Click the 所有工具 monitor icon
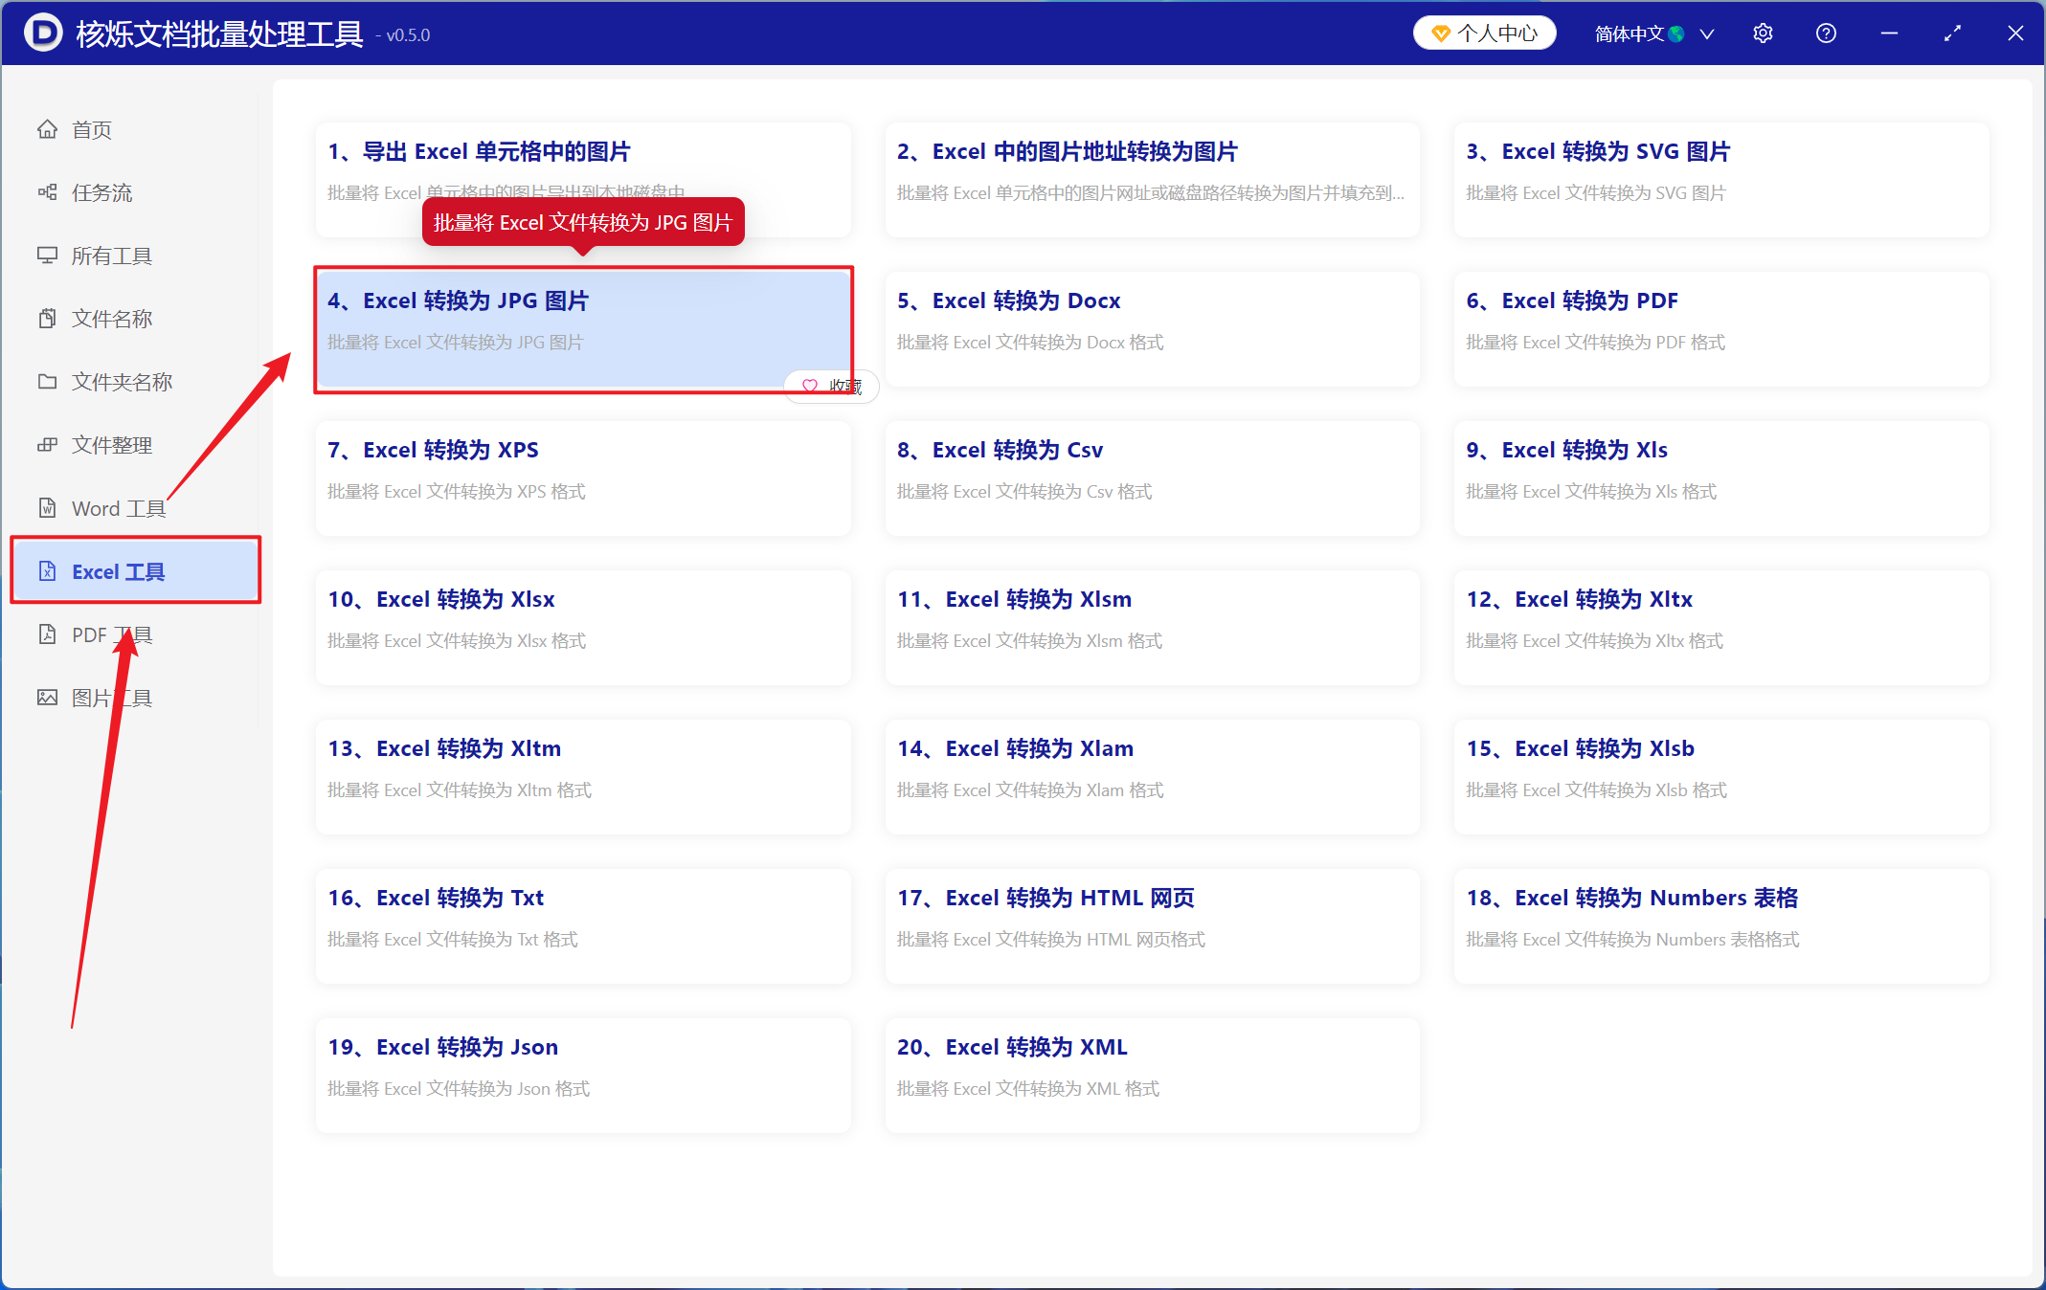This screenshot has width=2046, height=1290. coord(47,256)
